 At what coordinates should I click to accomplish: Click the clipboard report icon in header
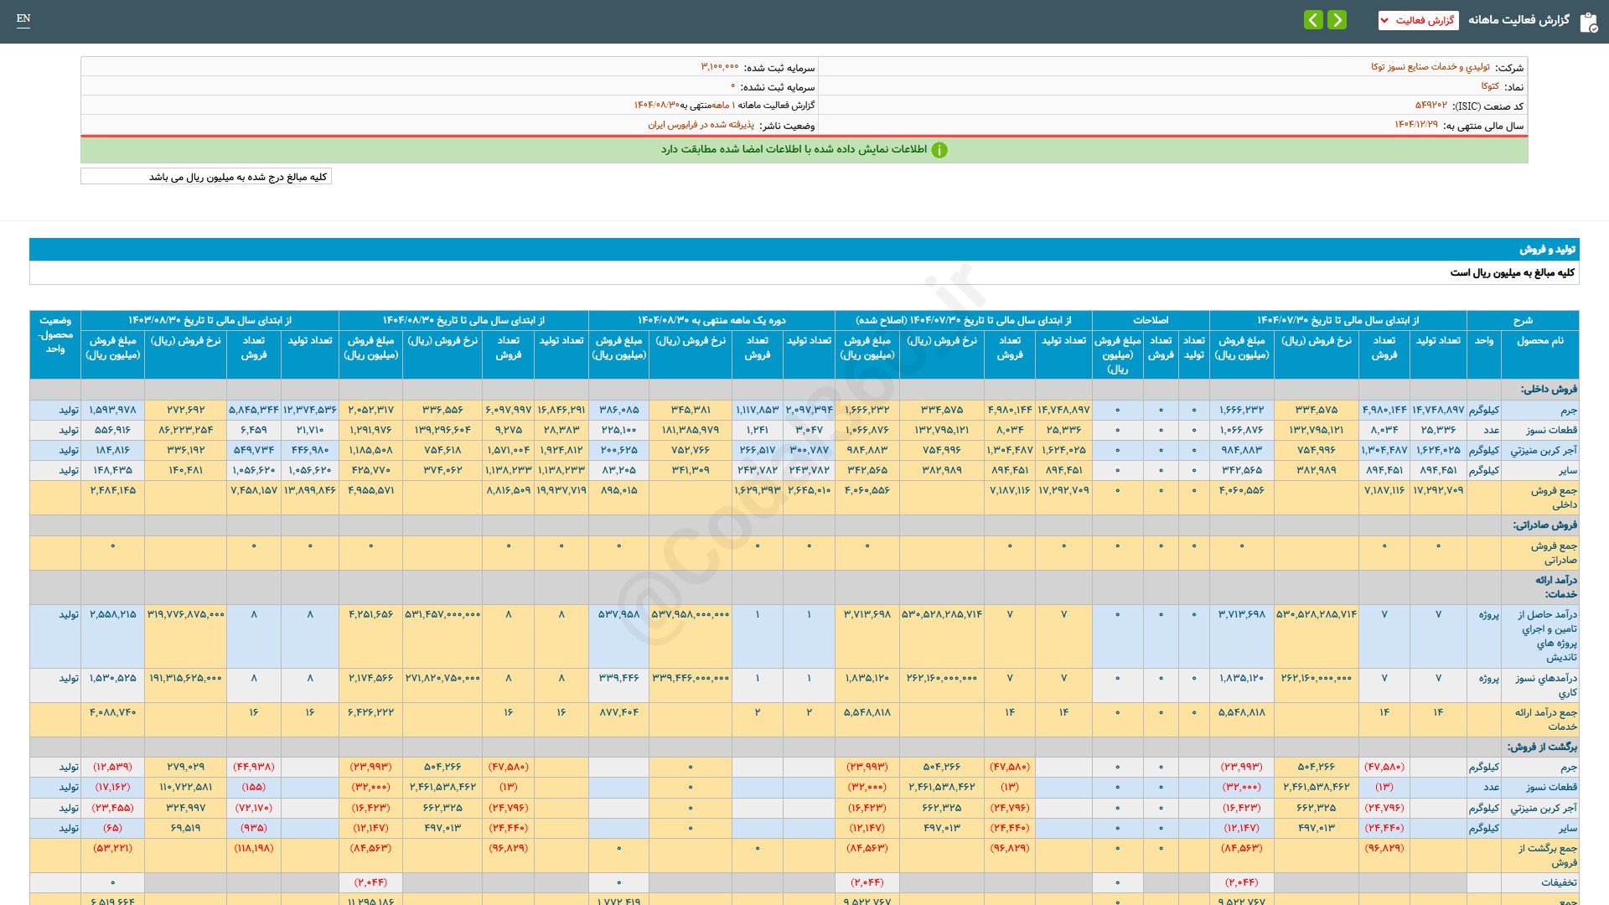click(1588, 22)
